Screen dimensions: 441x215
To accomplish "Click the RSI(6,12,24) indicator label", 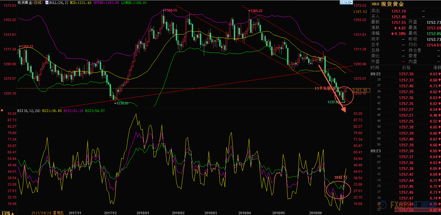I will click(x=29, y=111).
